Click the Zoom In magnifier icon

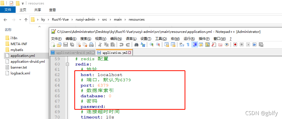pos(151,45)
